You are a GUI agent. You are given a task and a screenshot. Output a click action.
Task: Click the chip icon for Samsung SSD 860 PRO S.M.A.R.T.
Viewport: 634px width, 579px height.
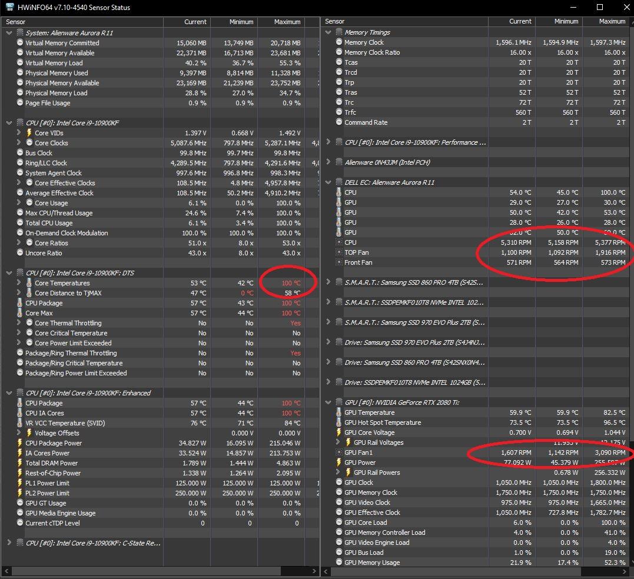click(338, 282)
